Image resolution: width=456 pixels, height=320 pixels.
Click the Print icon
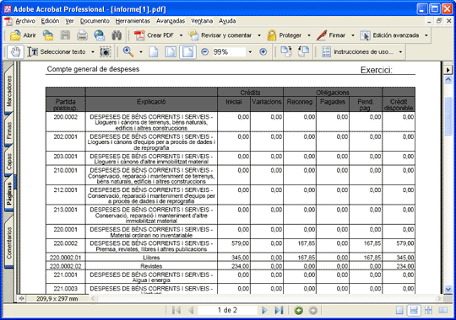point(82,35)
